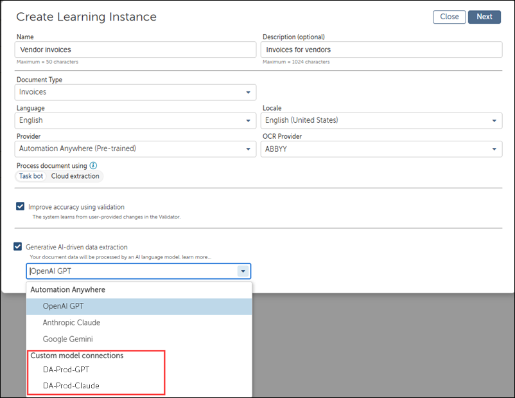Click the Name field with Vendor invoices

[135, 50]
